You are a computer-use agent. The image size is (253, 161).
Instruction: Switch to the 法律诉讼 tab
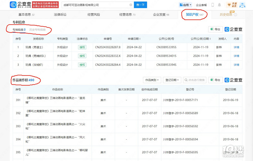(x=60, y=15)
